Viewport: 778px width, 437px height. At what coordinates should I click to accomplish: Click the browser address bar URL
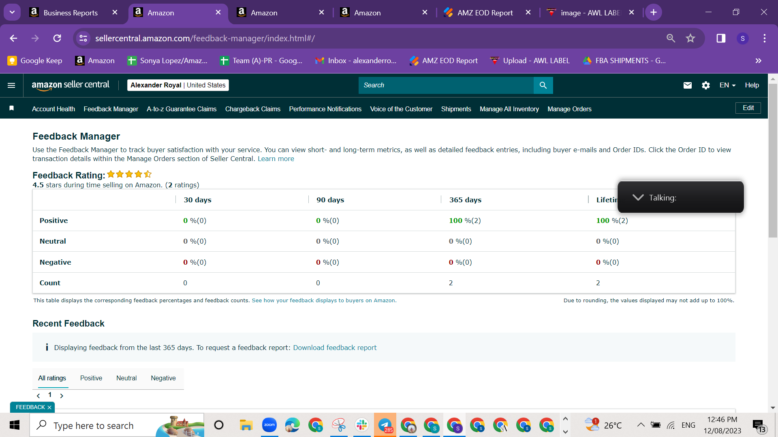[x=205, y=38]
